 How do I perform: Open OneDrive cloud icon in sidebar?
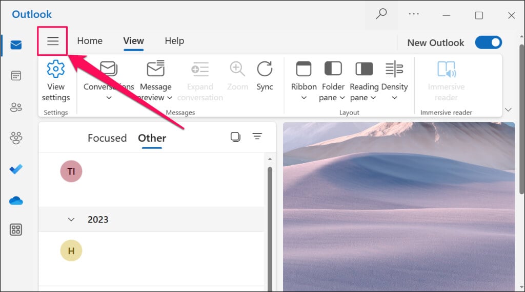click(16, 201)
